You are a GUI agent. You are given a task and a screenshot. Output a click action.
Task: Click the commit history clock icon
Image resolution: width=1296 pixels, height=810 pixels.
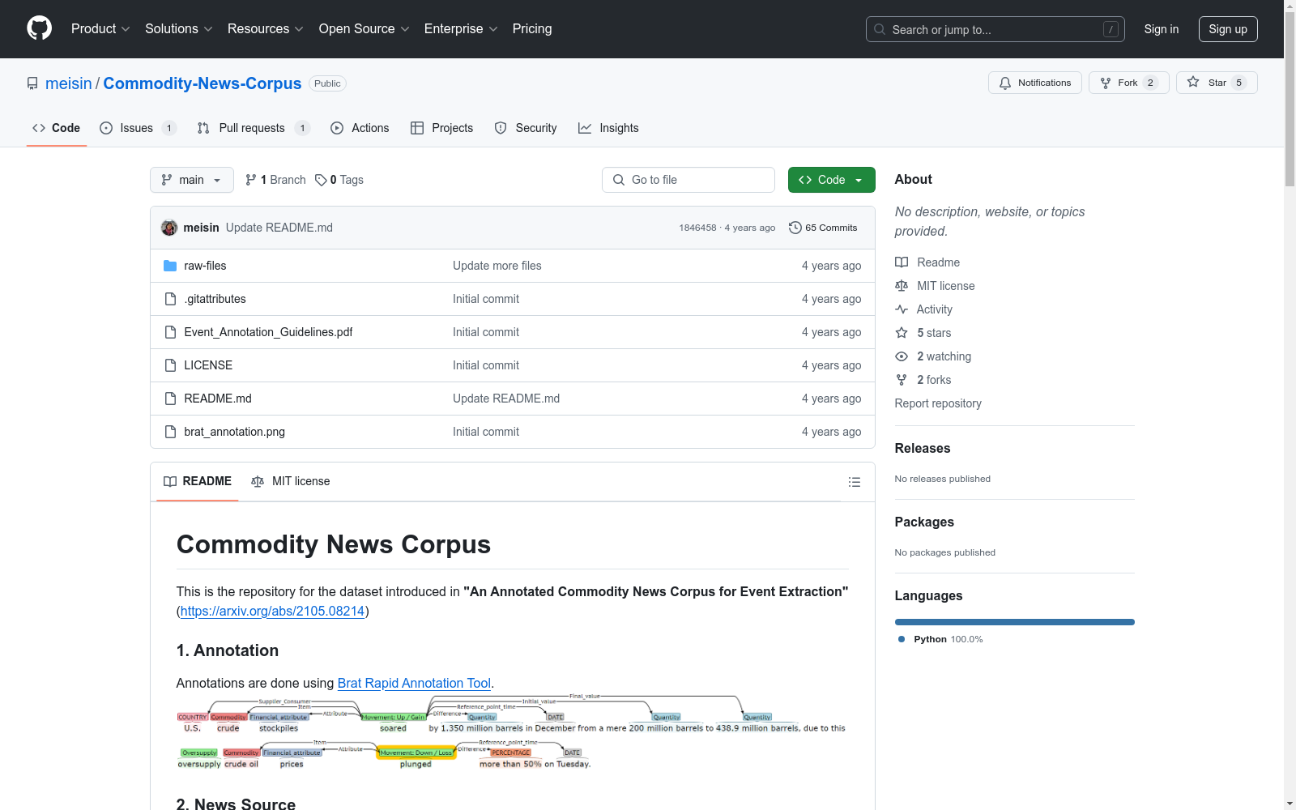click(x=795, y=228)
